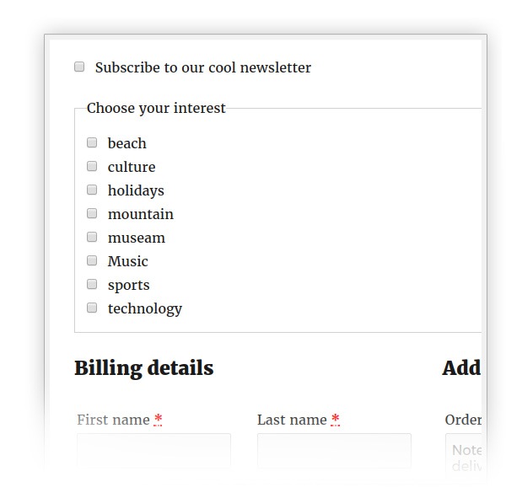Click the "Choose your interest" legend
Viewport: 506px width, 498px height.
coord(156,108)
